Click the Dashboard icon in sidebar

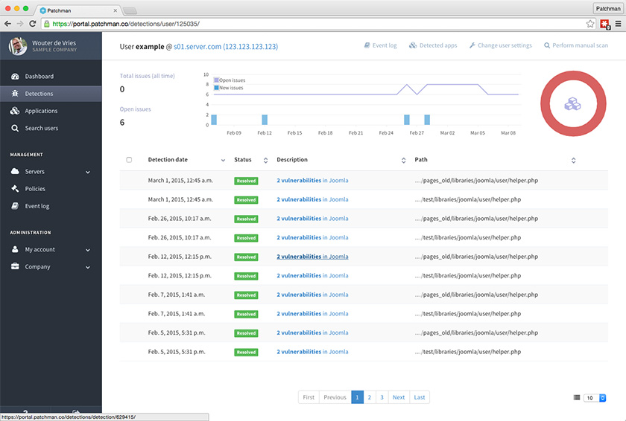point(16,77)
